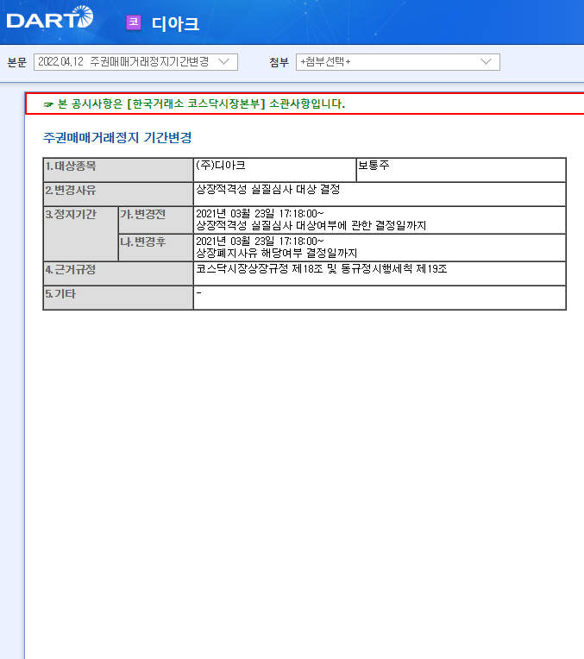Select the 1.대상종목 row label
This screenshot has width=584, height=659.
118,170
